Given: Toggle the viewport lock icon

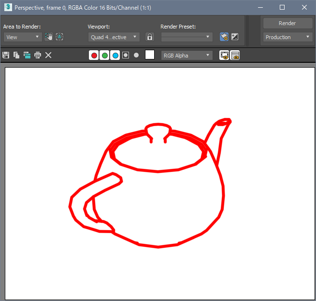Looking at the screenshot, I should click(150, 37).
